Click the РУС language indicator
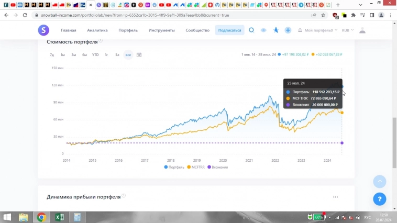 tap(367, 217)
